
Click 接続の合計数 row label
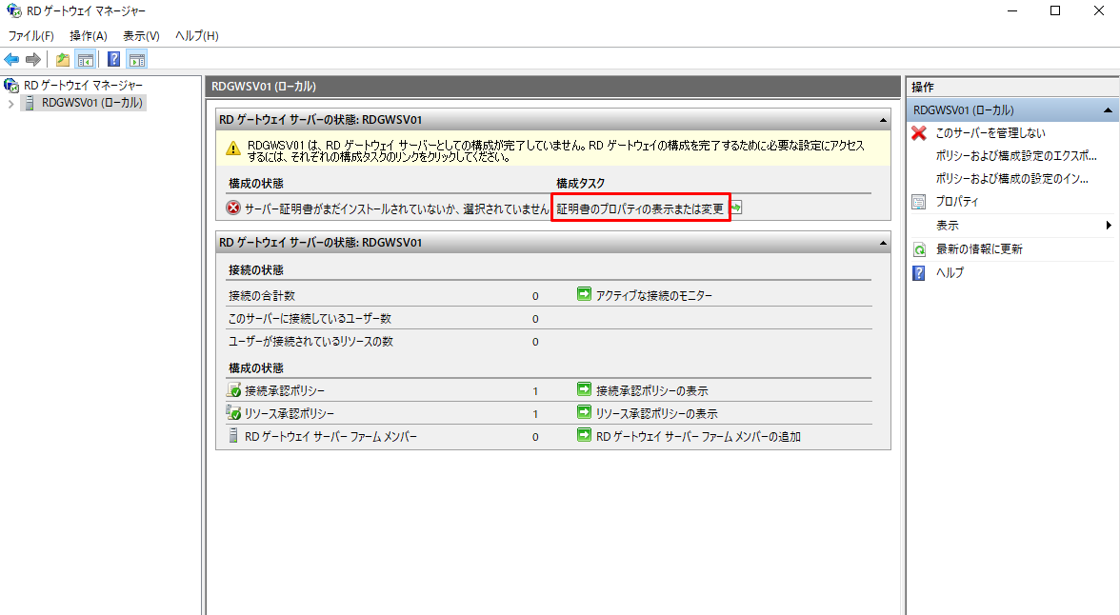261,296
